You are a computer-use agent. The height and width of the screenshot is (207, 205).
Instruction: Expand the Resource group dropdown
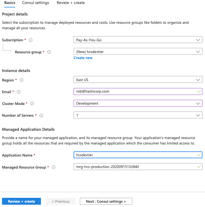(x=138, y=52)
